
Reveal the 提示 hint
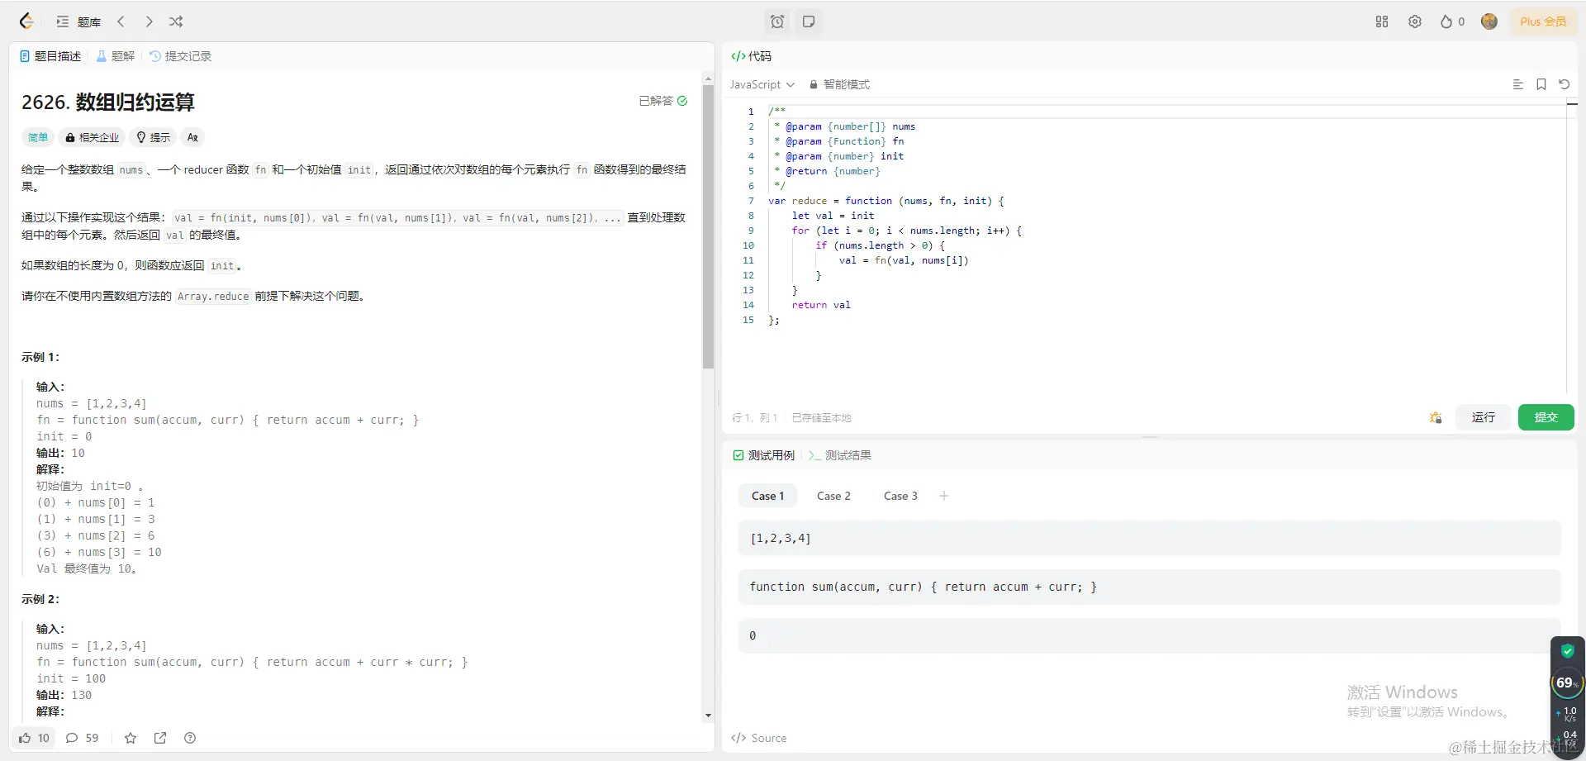(154, 137)
